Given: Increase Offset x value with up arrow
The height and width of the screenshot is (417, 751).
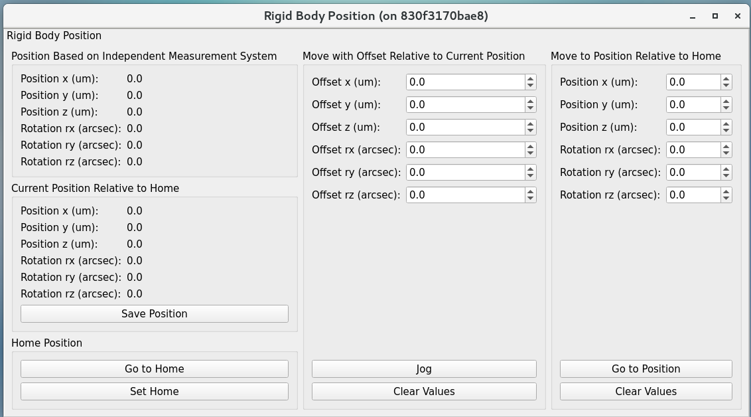Looking at the screenshot, I should point(530,78).
